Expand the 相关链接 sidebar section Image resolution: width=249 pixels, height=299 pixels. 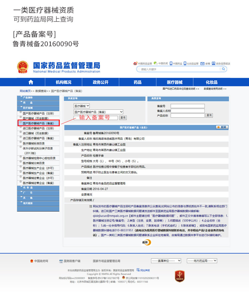tap(38, 203)
